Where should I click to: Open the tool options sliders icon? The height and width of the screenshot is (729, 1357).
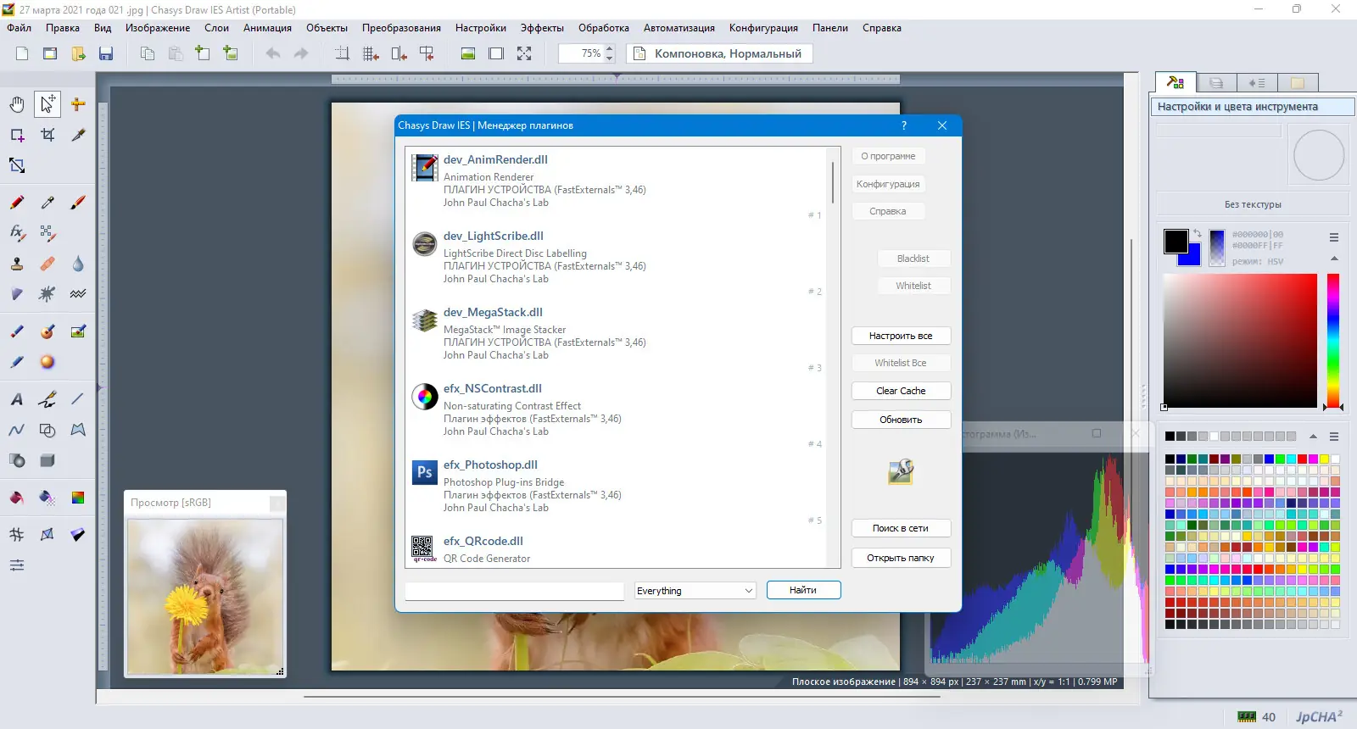17,565
